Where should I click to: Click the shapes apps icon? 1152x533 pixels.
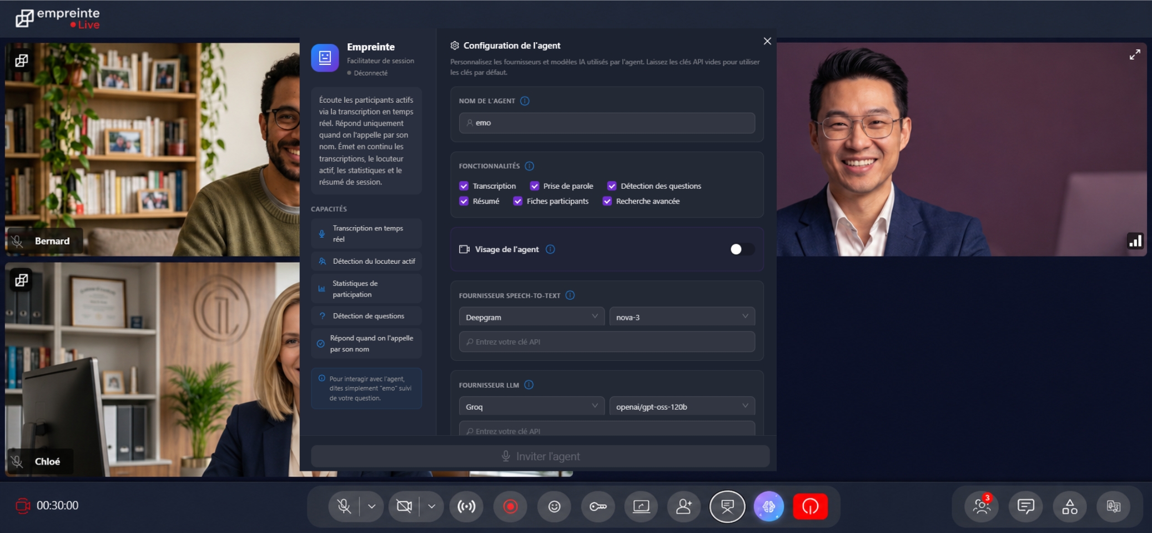point(1070,506)
